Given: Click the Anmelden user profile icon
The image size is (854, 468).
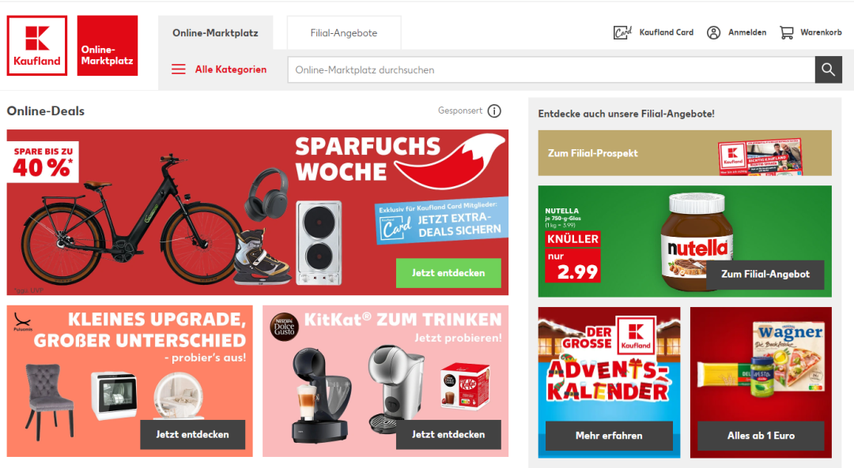Looking at the screenshot, I should pos(713,32).
